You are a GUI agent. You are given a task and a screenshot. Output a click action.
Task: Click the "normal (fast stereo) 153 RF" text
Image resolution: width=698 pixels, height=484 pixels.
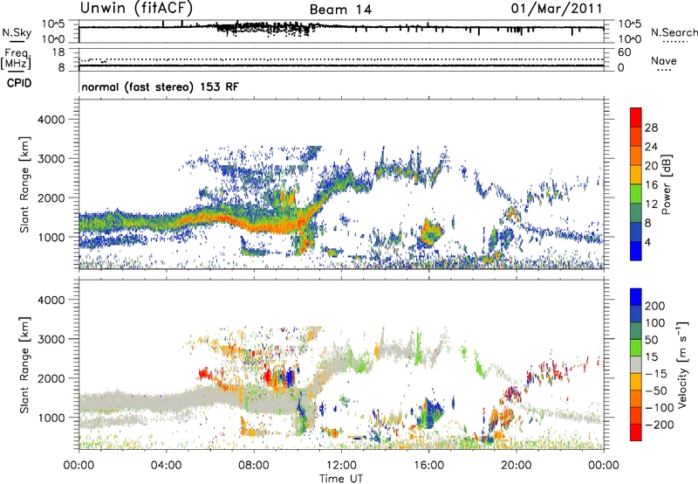161,86
